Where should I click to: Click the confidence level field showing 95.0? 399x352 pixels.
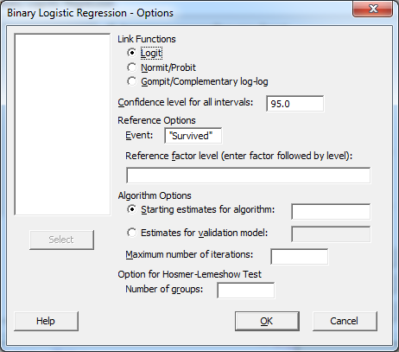[x=294, y=104]
